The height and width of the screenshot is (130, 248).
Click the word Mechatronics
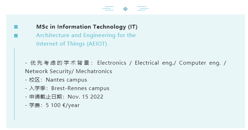[94, 71]
